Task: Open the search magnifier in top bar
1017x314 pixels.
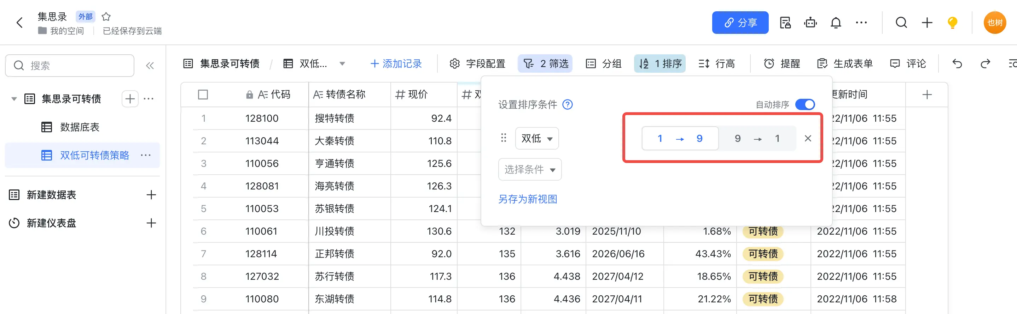Action: coord(901,23)
